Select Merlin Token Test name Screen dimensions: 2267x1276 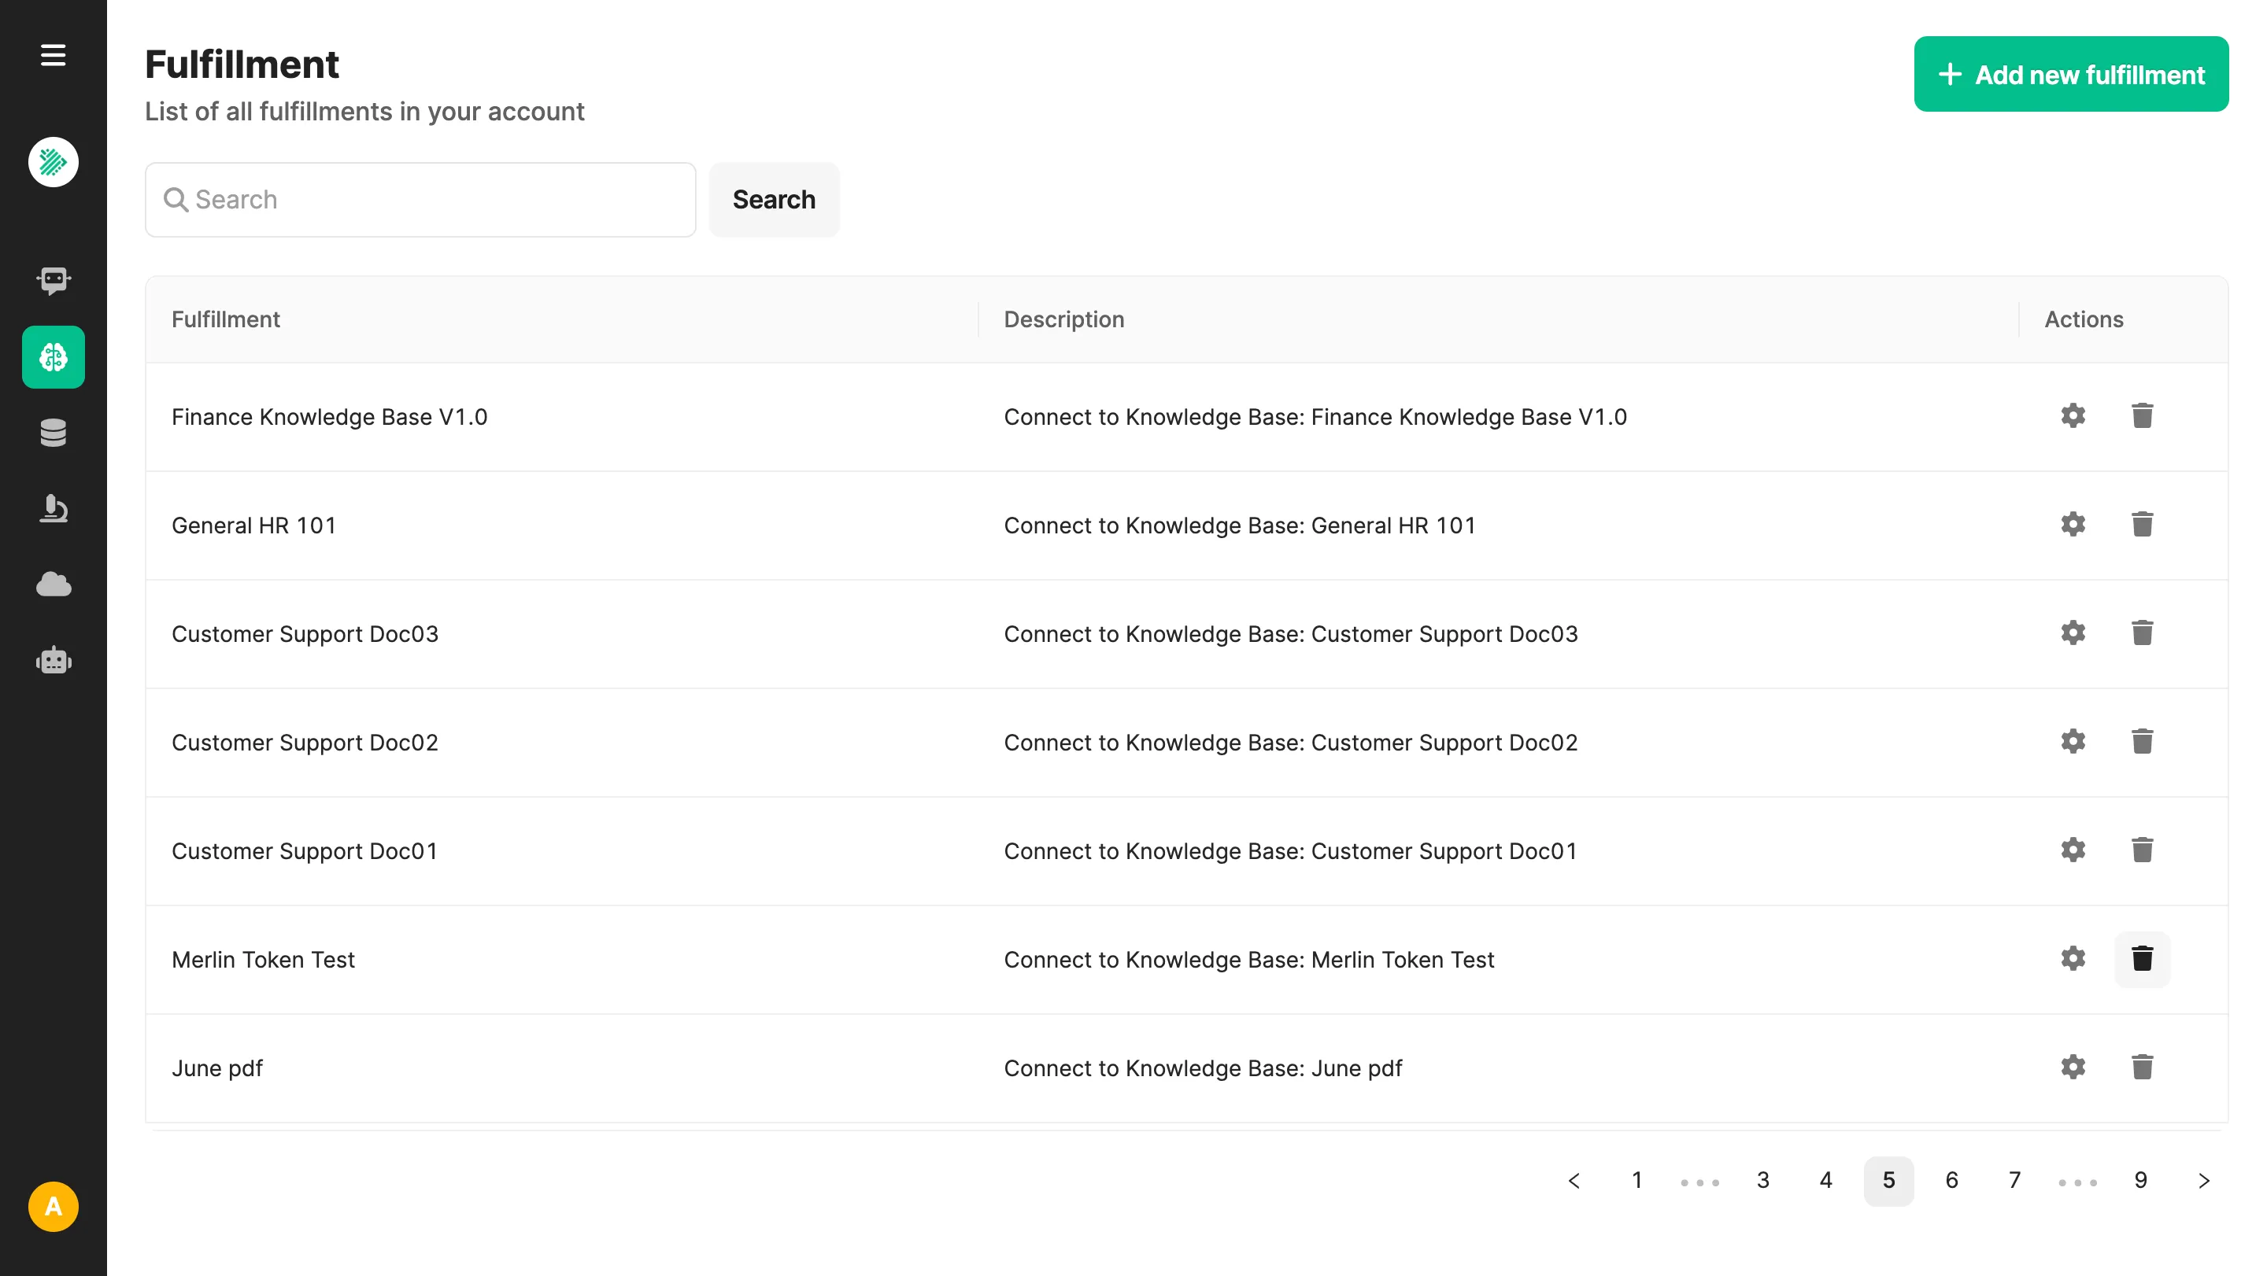tap(263, 960)
